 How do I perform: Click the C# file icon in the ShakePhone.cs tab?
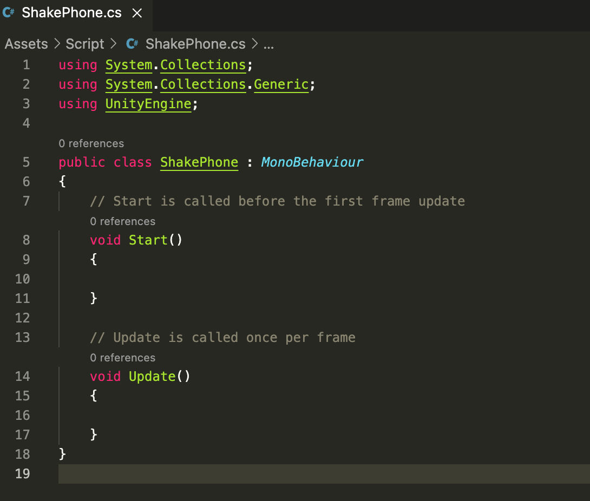pos(9,13)
